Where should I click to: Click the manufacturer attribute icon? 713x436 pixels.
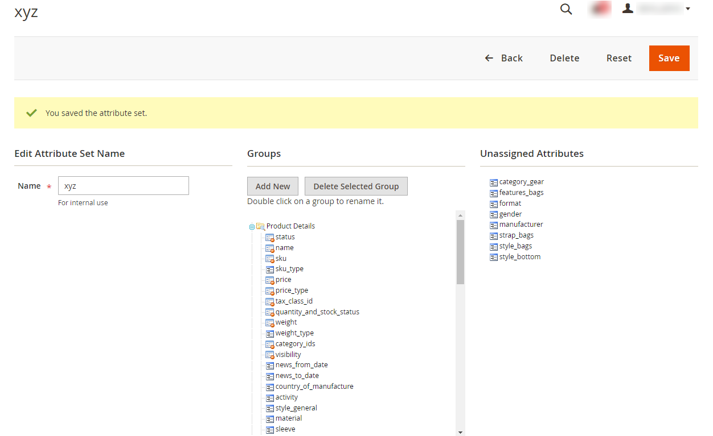click(494, 225)
